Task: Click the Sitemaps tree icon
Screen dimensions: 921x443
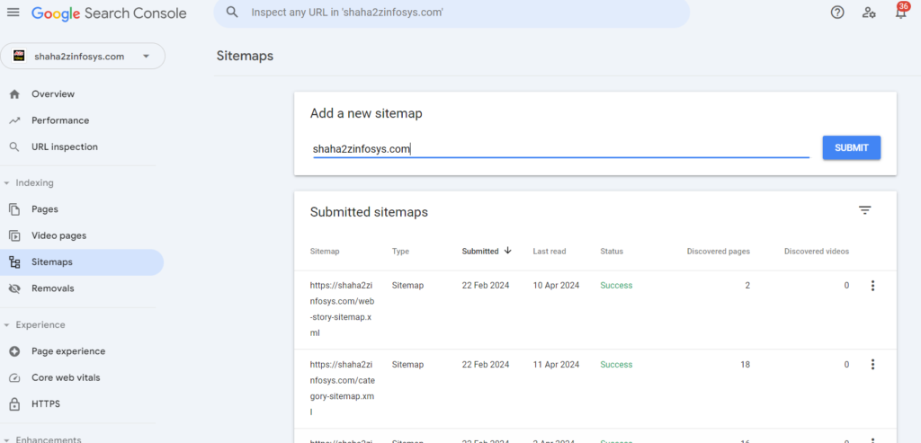Action: 14,262
